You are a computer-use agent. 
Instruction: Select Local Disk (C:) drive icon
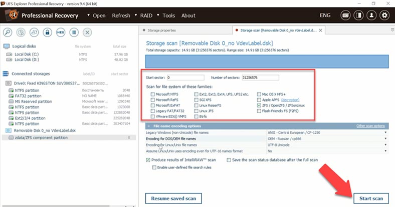coord(9,54)
